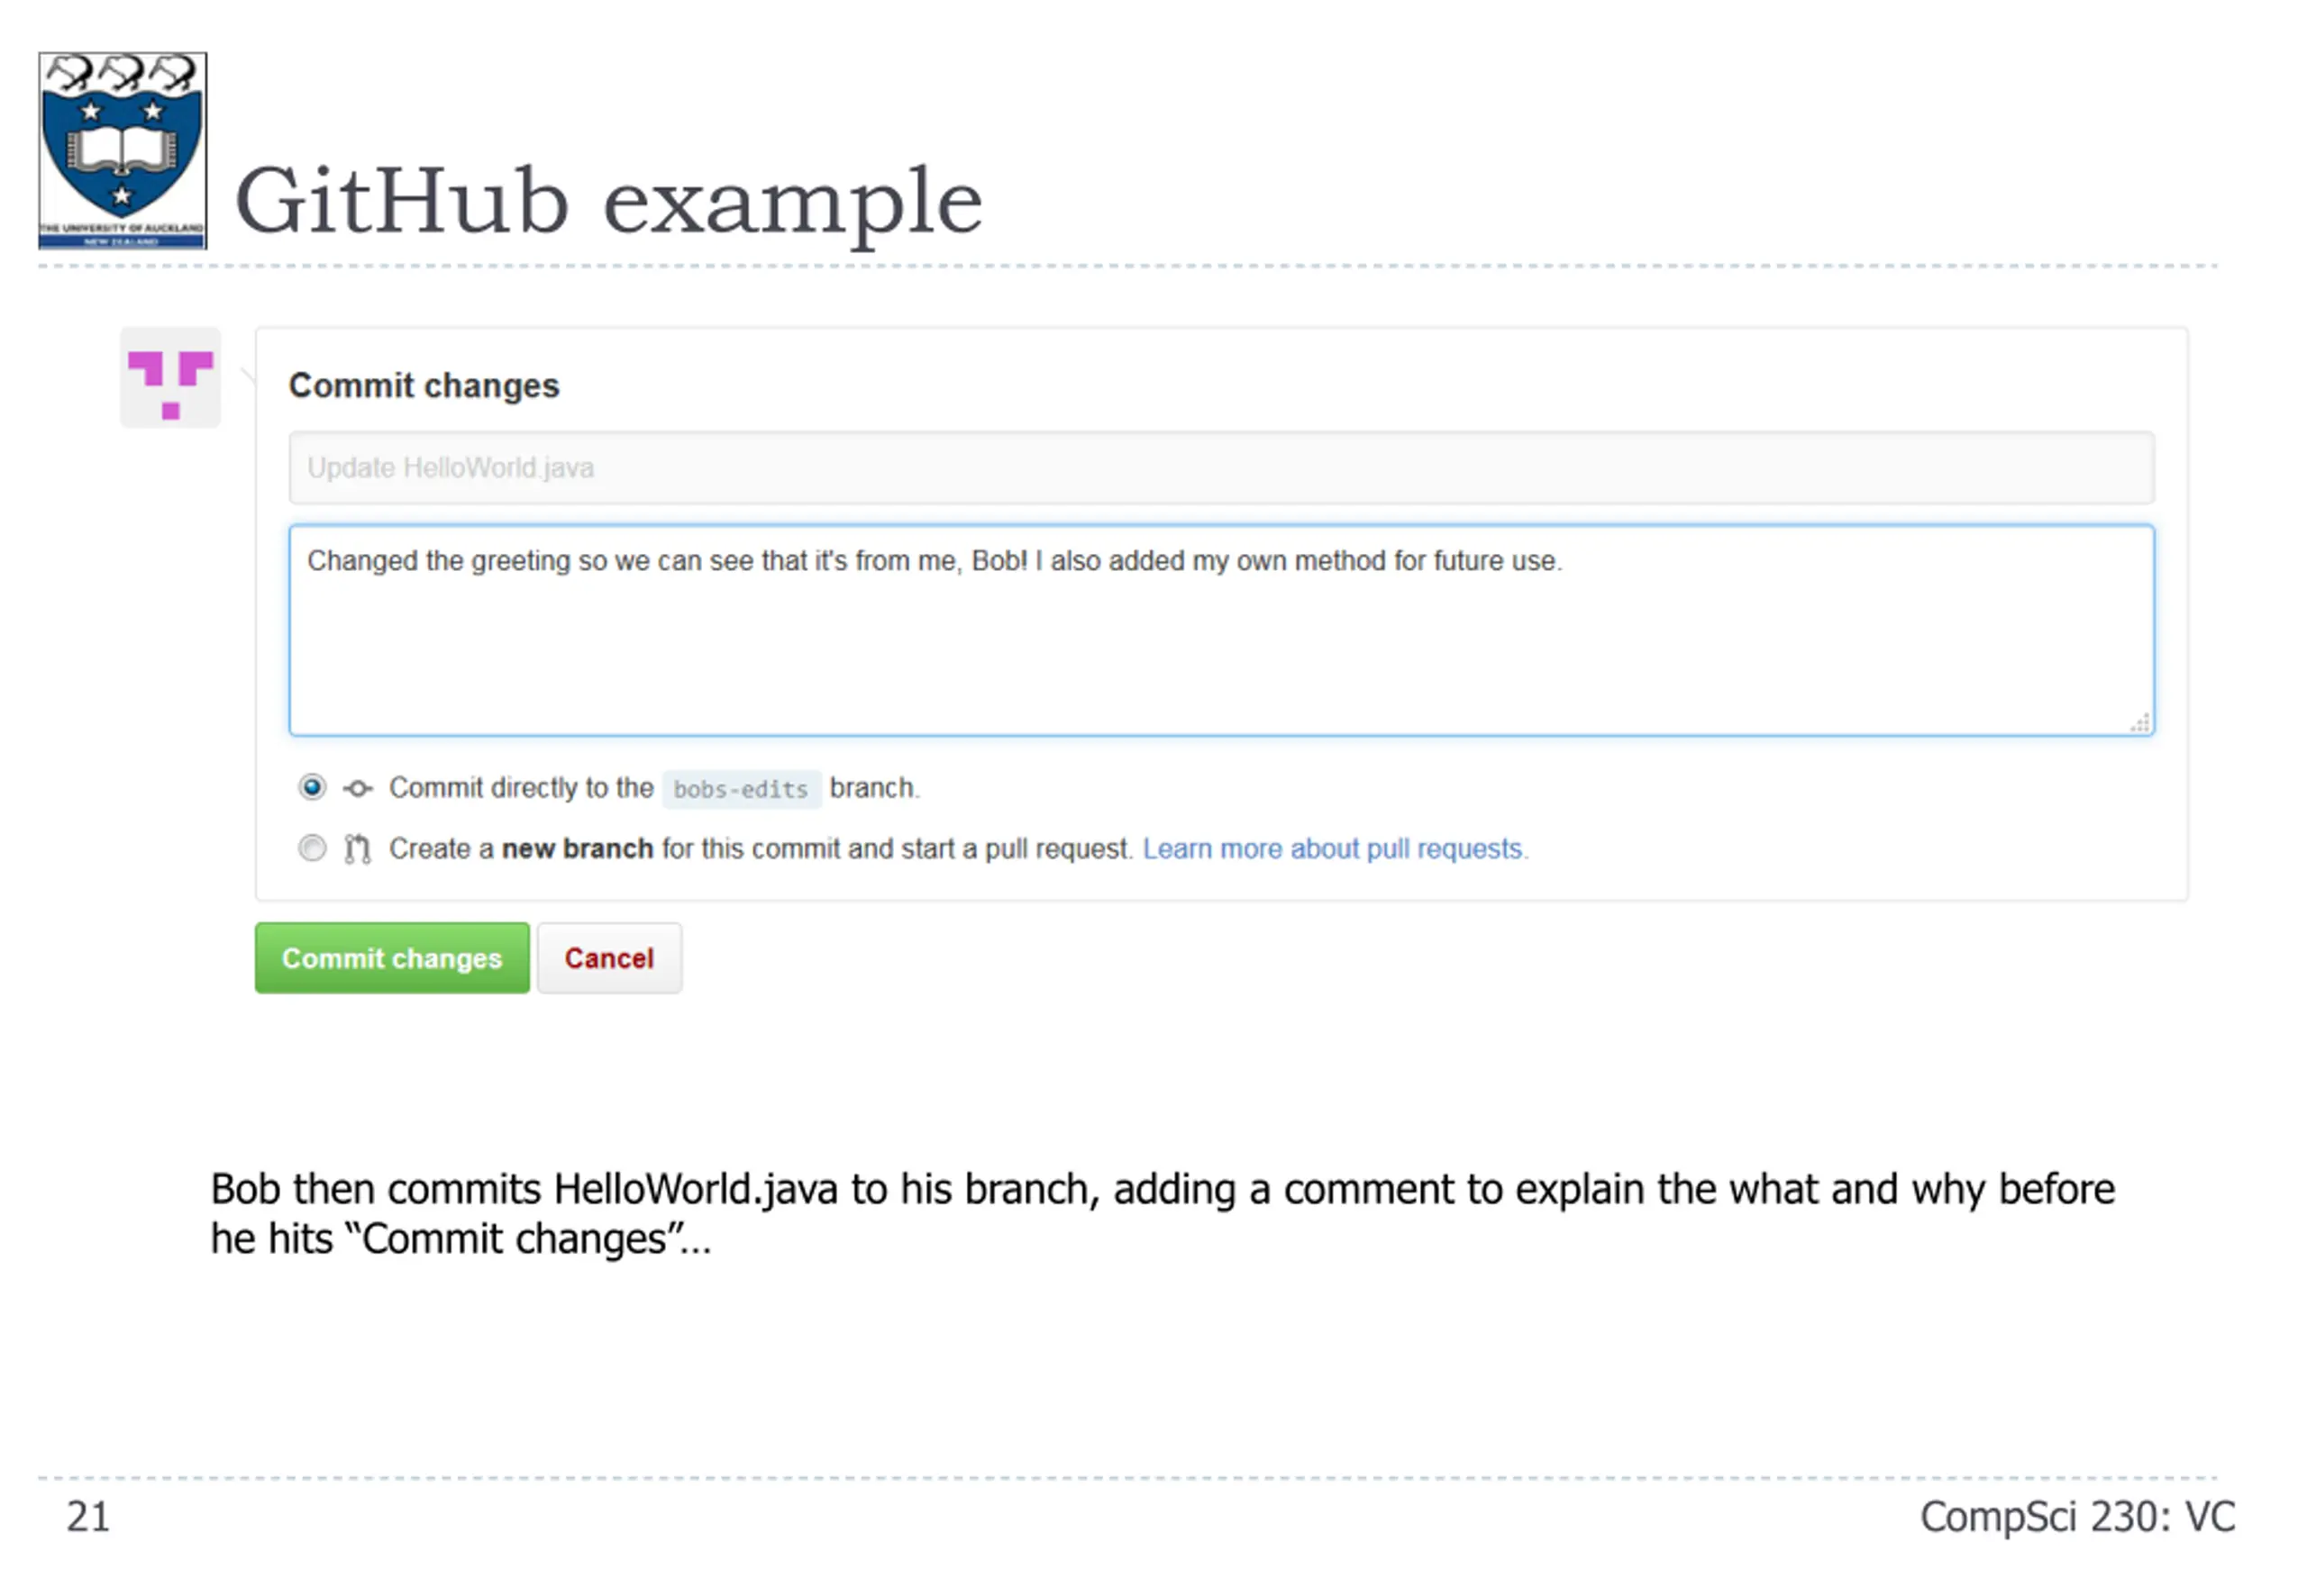Image resolution: width=2307 pixels, height=1596 pixels.
Task: Click the 'CompSci 230: VC' footer text
Action: click(2077, 1517)
